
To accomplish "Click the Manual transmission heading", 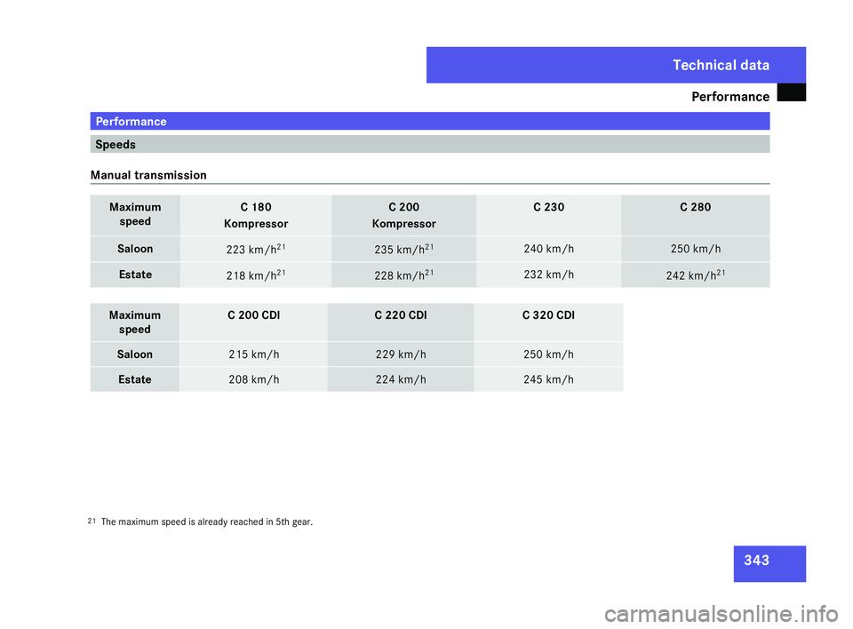I will coord(148,175).
